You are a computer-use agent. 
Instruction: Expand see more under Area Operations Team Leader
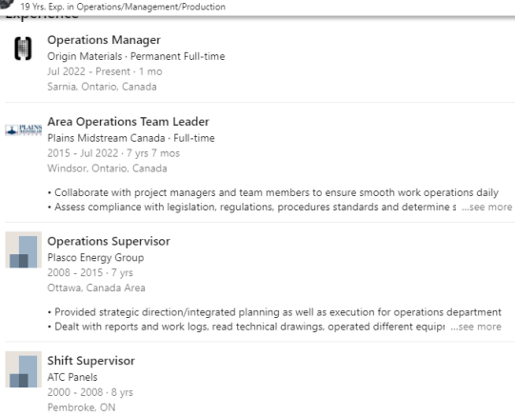pos(487,207)
